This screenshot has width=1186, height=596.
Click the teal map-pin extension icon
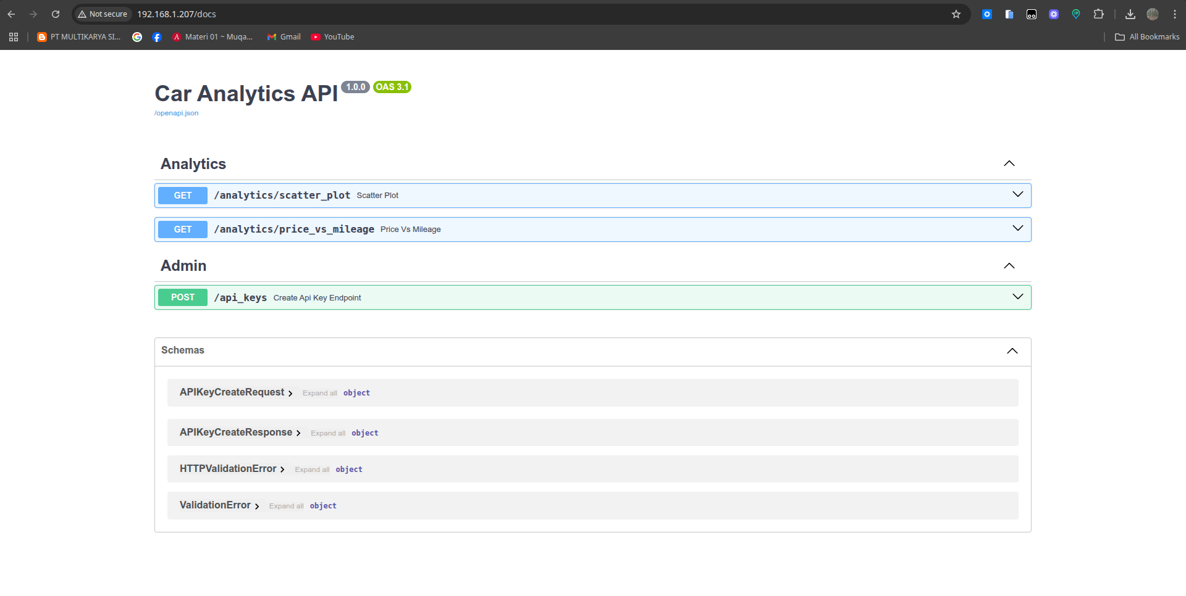[x=1076, y=14]
